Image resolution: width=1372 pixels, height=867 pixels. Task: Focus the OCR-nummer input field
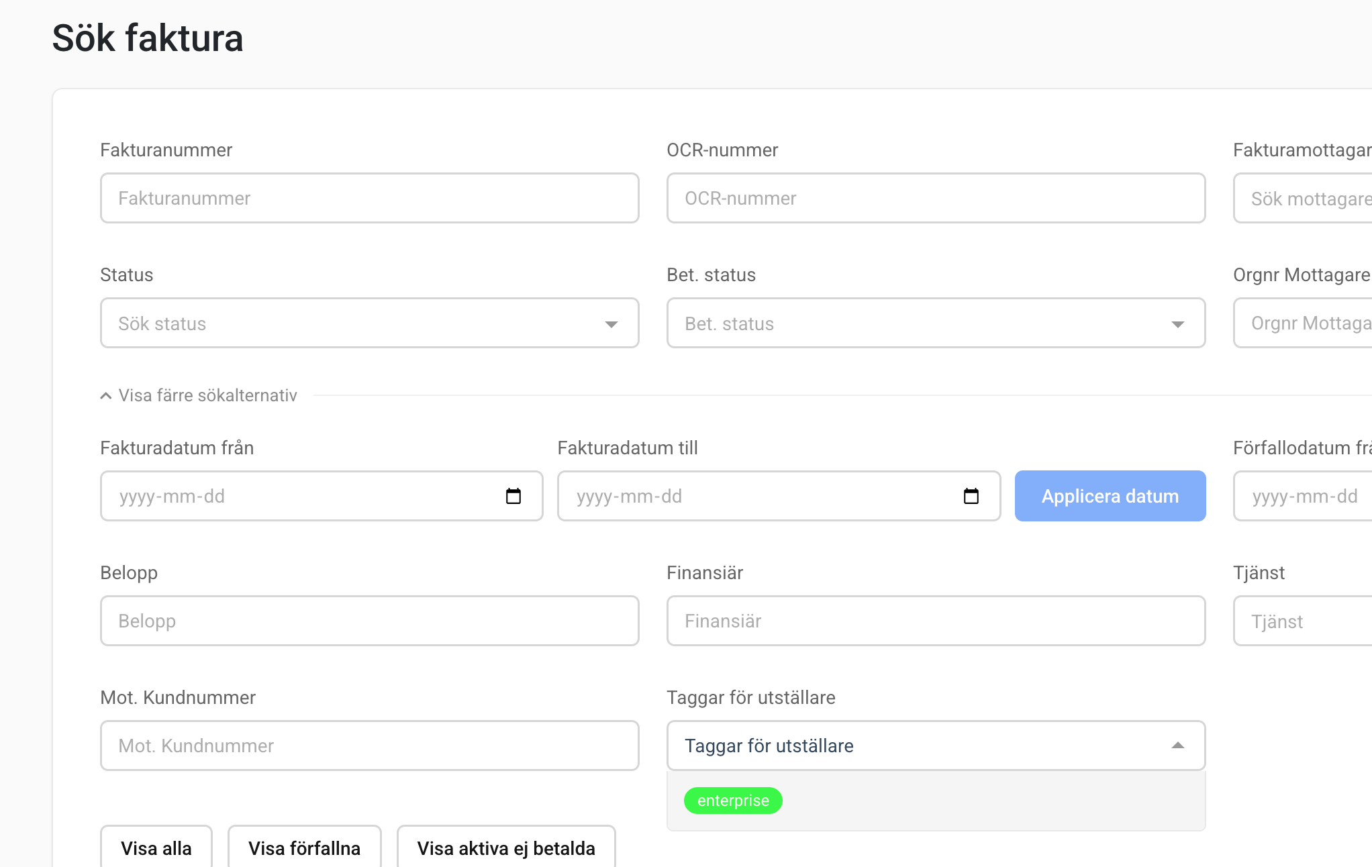click(x=936, y=198)
